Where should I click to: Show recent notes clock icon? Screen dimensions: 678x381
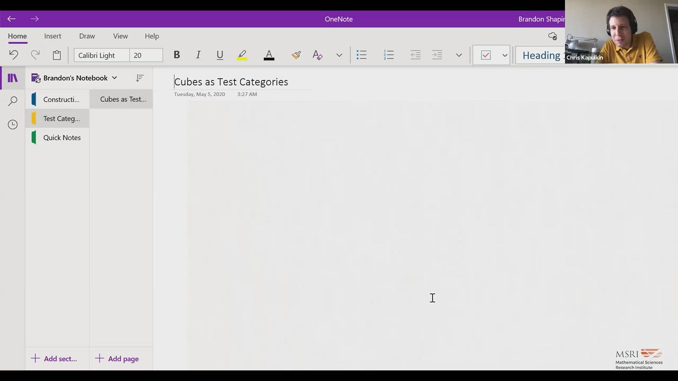pyautogui.click(x=13, y=124)
